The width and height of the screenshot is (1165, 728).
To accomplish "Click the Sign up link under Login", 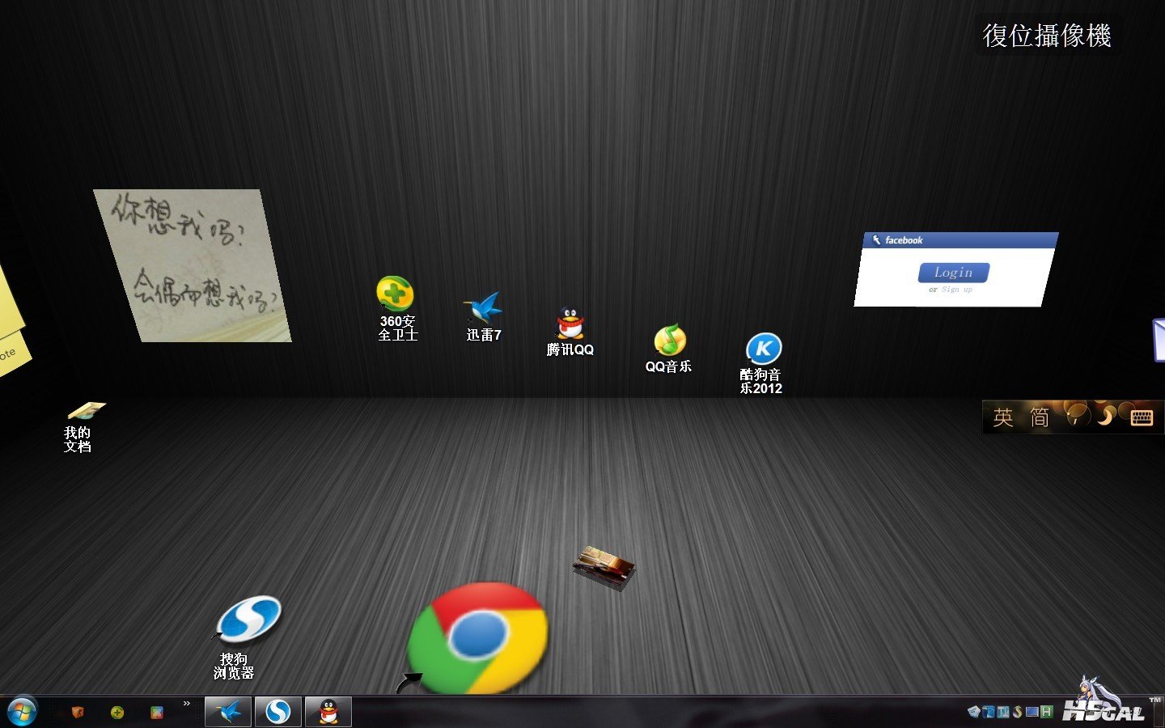I will click(956, 290).
